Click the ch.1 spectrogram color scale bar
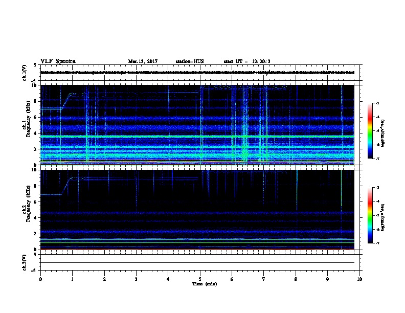The image size is (405, 313). pos(370,131)
